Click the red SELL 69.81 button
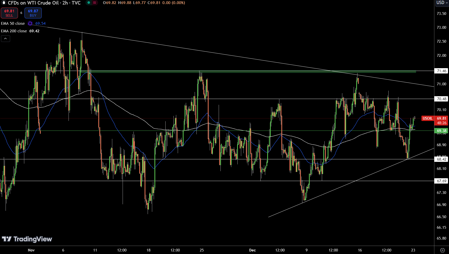Image resolution: width=449 pixels, height=254 pixels. tap(9, 13)
